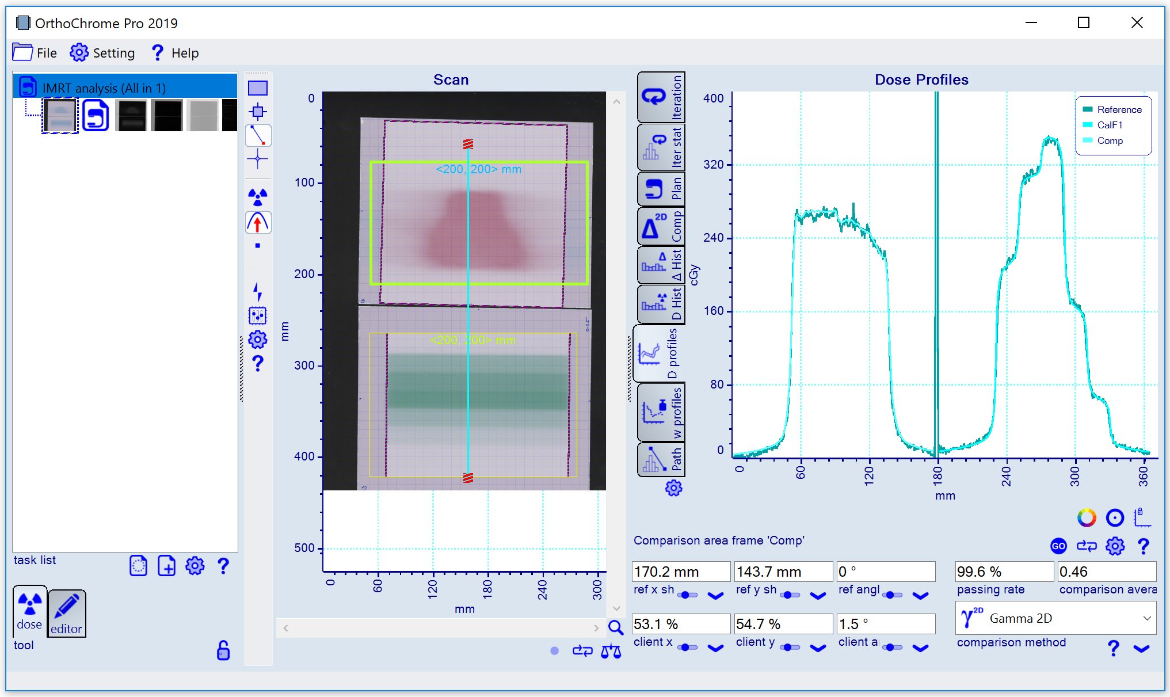This screenshot has height=697, width=1170.
Task: Switch to the Comp 2D tab
Action: pyautogui.click(x=661, y=226)
